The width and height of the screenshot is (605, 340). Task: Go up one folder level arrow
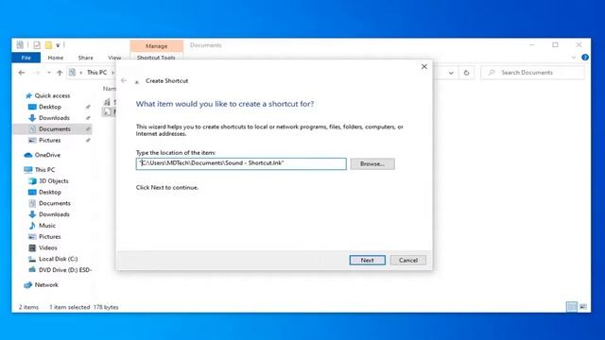[x=60, y=73]
